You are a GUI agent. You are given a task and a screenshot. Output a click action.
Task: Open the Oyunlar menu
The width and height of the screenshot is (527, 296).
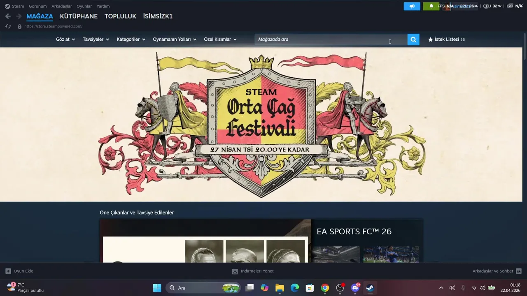coord(84,6)
